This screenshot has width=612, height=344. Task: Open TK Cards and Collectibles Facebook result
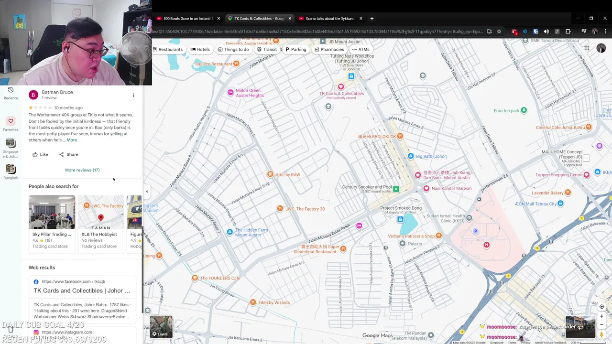82,290
